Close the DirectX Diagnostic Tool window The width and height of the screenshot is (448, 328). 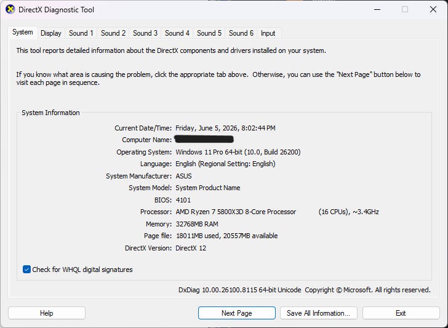[433, 9]
